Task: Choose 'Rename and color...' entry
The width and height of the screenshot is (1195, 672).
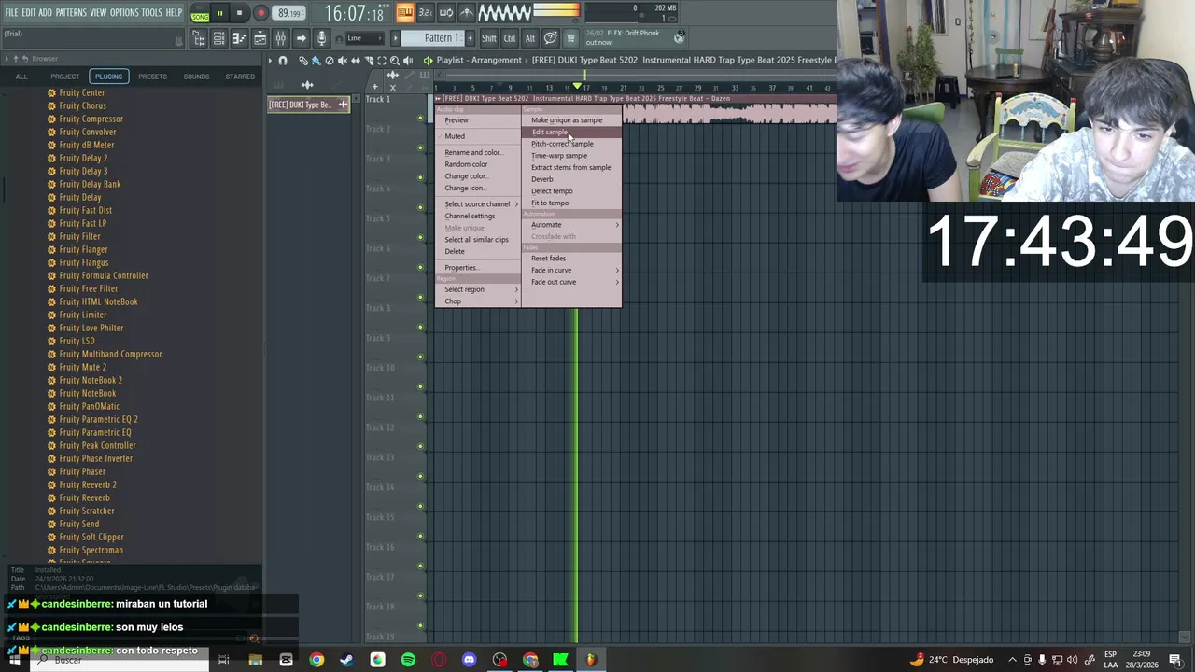Action: tap(478, 153)
